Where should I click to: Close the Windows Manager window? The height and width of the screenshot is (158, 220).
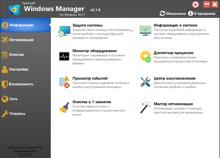(215, 4)
